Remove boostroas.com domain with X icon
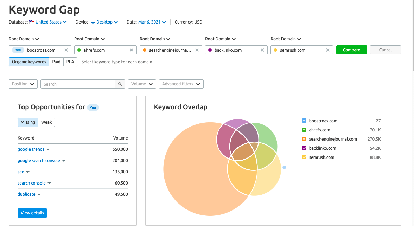414x226 pixels. tap(66, 50)
